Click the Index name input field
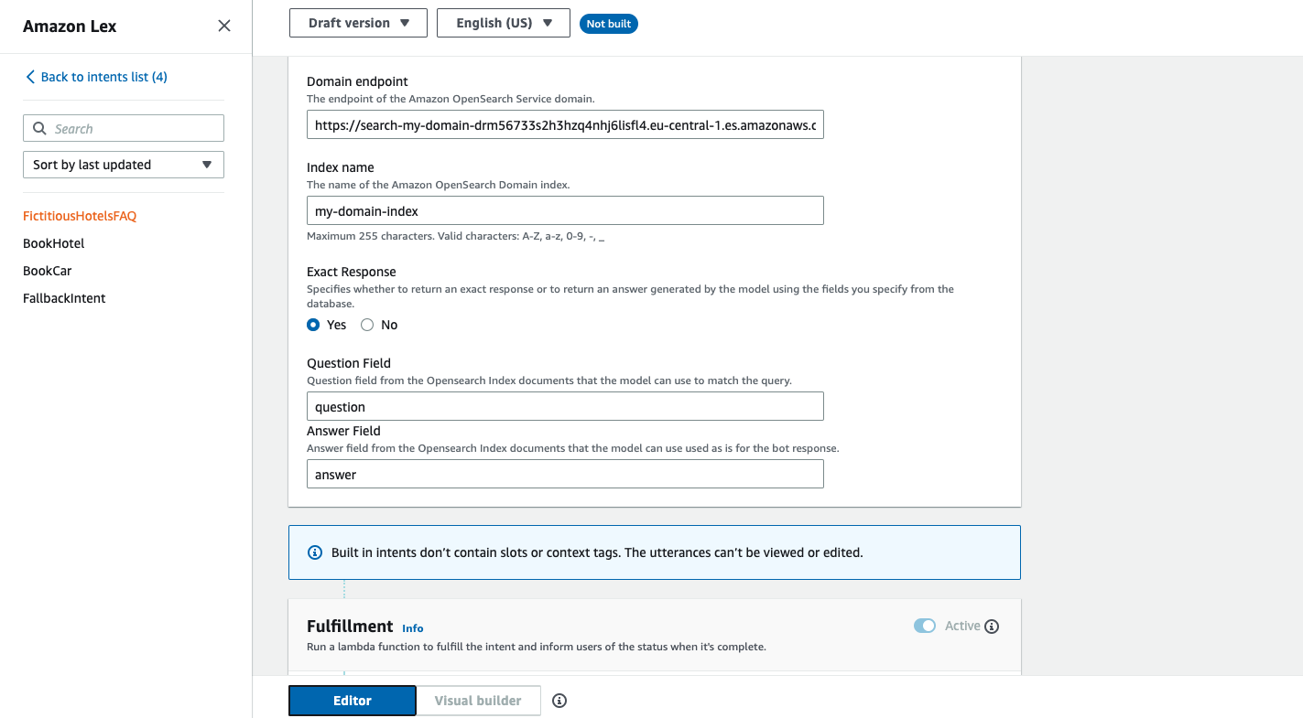 565,210
